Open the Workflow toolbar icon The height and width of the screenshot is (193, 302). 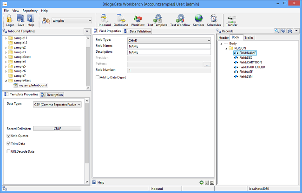138,19
